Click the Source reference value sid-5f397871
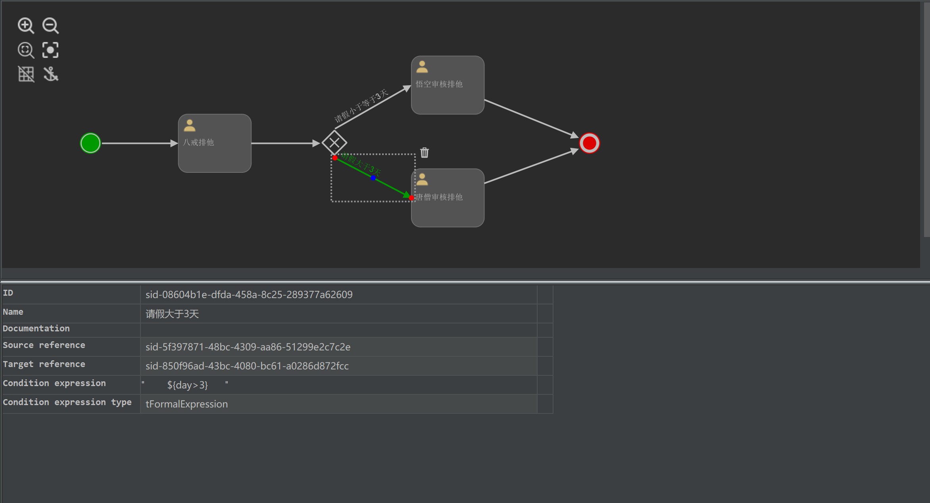This screenshot has height=503, width=930. pos(338,347)
